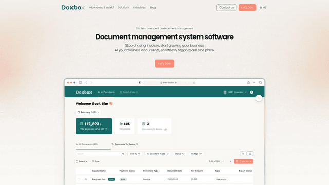Image resolution: width=329 pixels, height=185 pixels.
Task: Click the Payment Status column header
Action: point(127,171)
